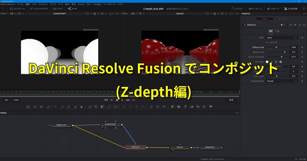Toggle the ノード (Nodes) panel button

72,9
